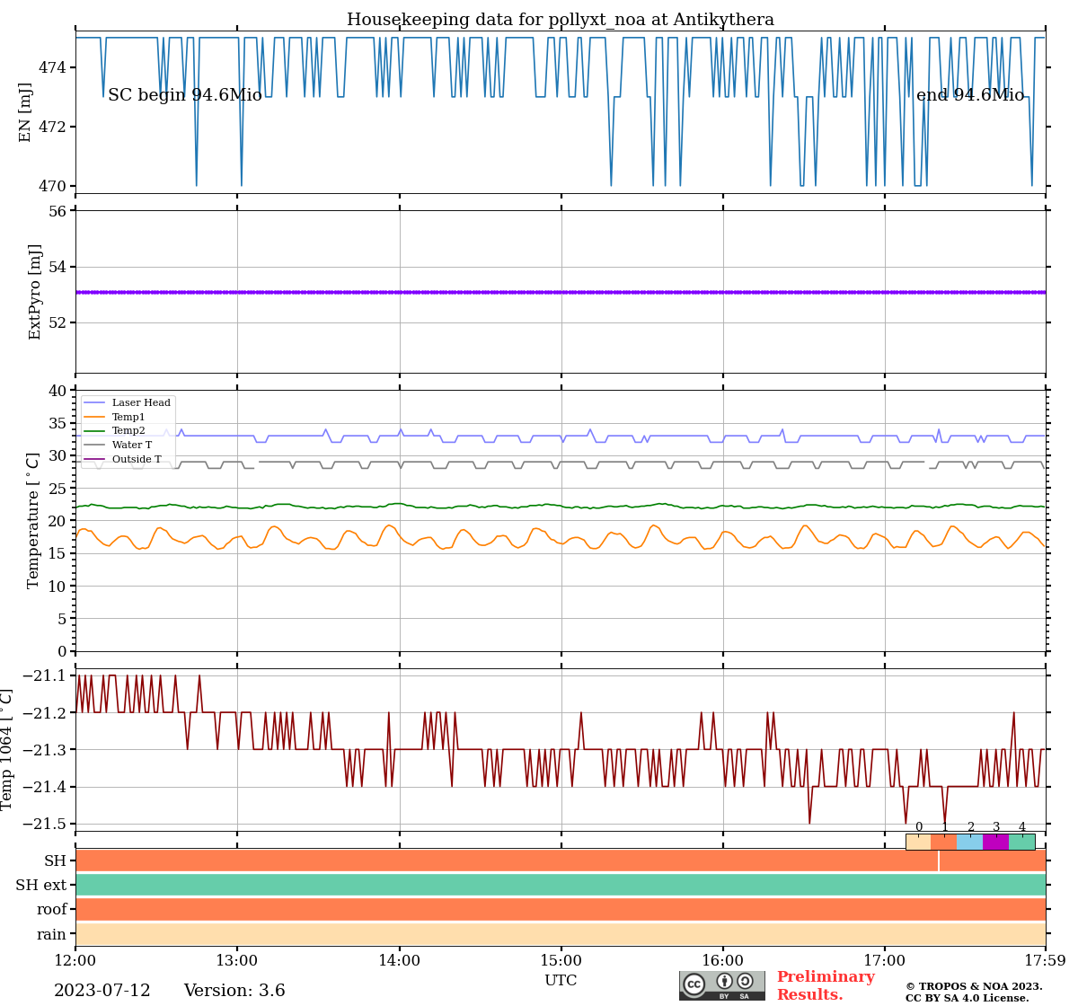Click the '54' tick on the ExtPyro axis
The image size is (1078, 1006).
tap(57, 267)
